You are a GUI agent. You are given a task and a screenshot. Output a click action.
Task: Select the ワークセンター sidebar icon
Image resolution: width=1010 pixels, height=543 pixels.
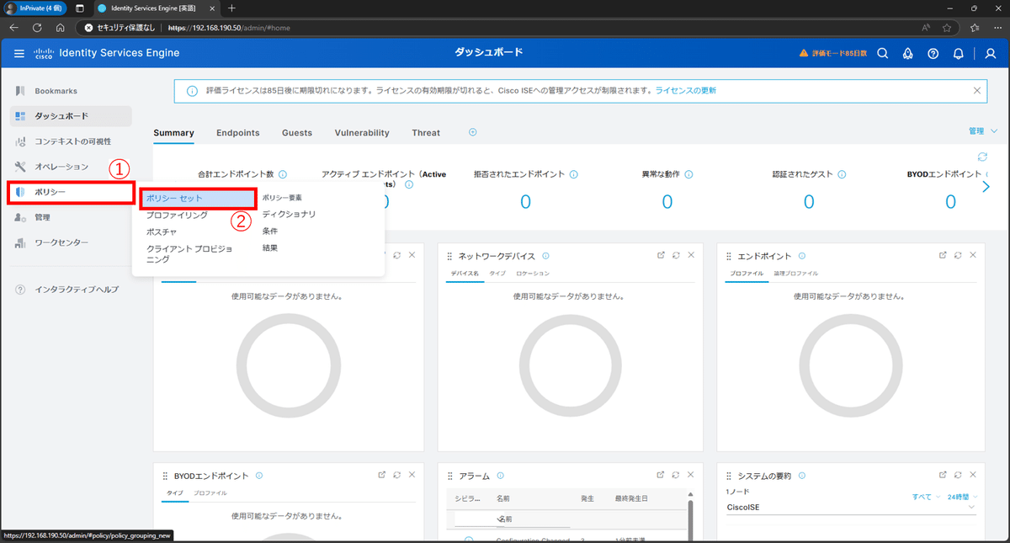pyautogui.click(x=20, y=242)
